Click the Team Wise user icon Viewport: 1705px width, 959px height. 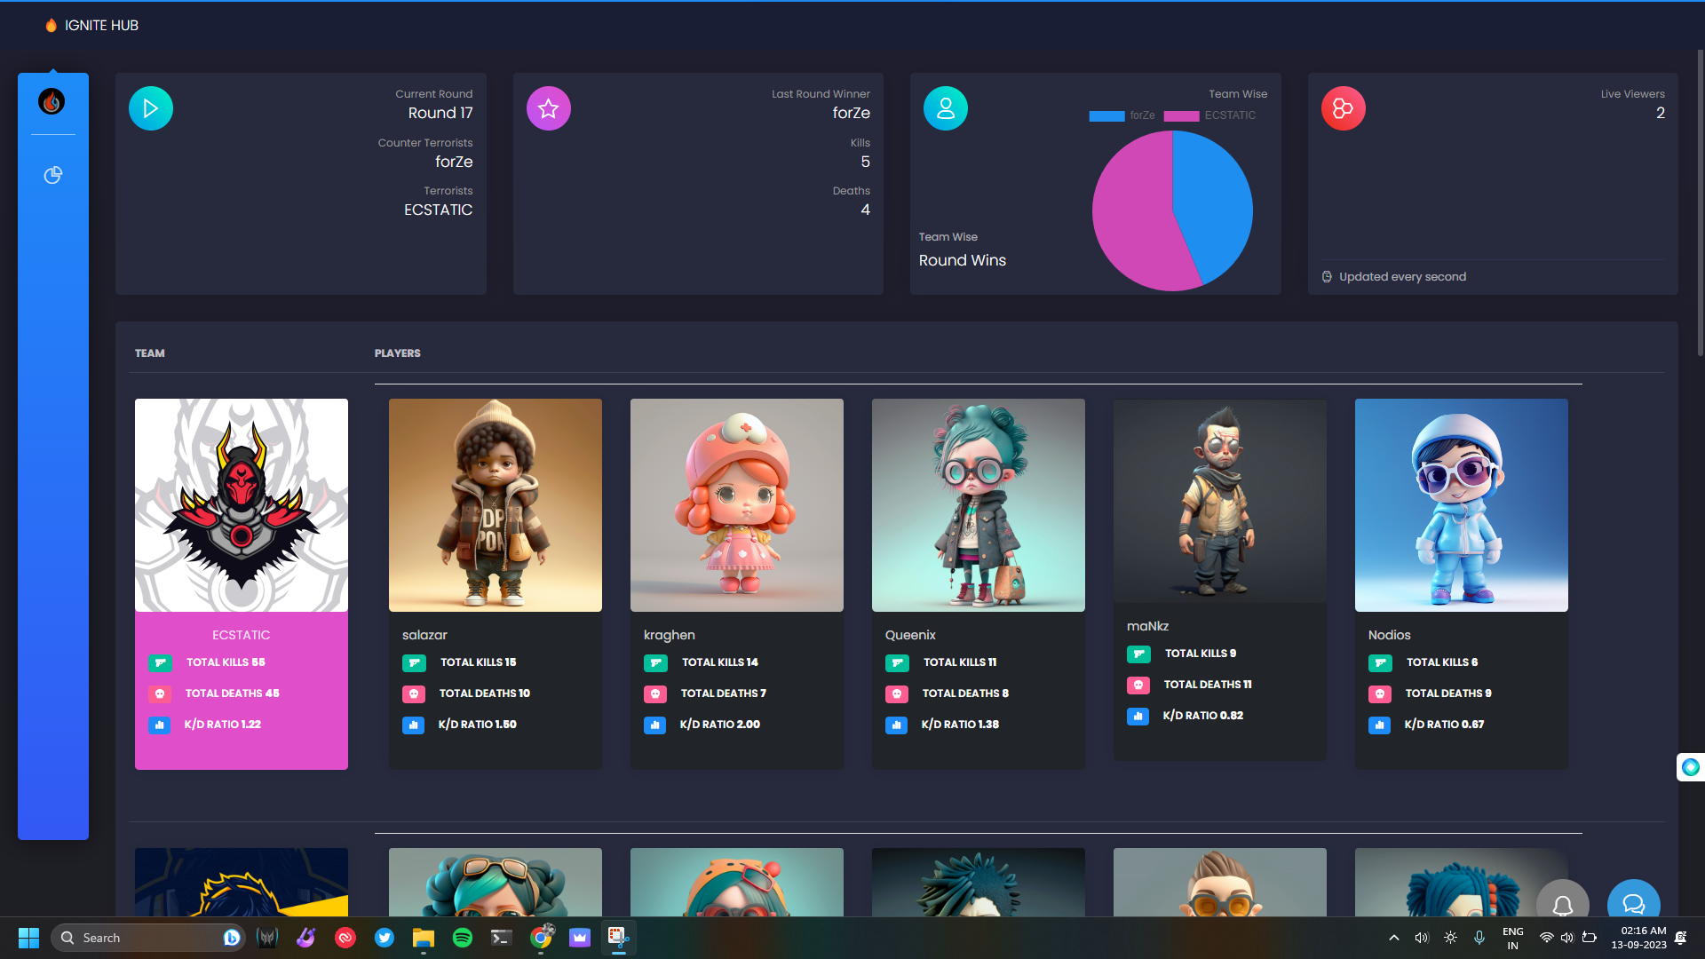click(x=946, y=108)
